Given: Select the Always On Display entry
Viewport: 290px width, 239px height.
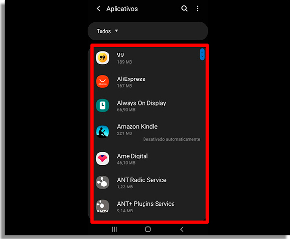Looking at the screenshot, I should pos(149,106).
